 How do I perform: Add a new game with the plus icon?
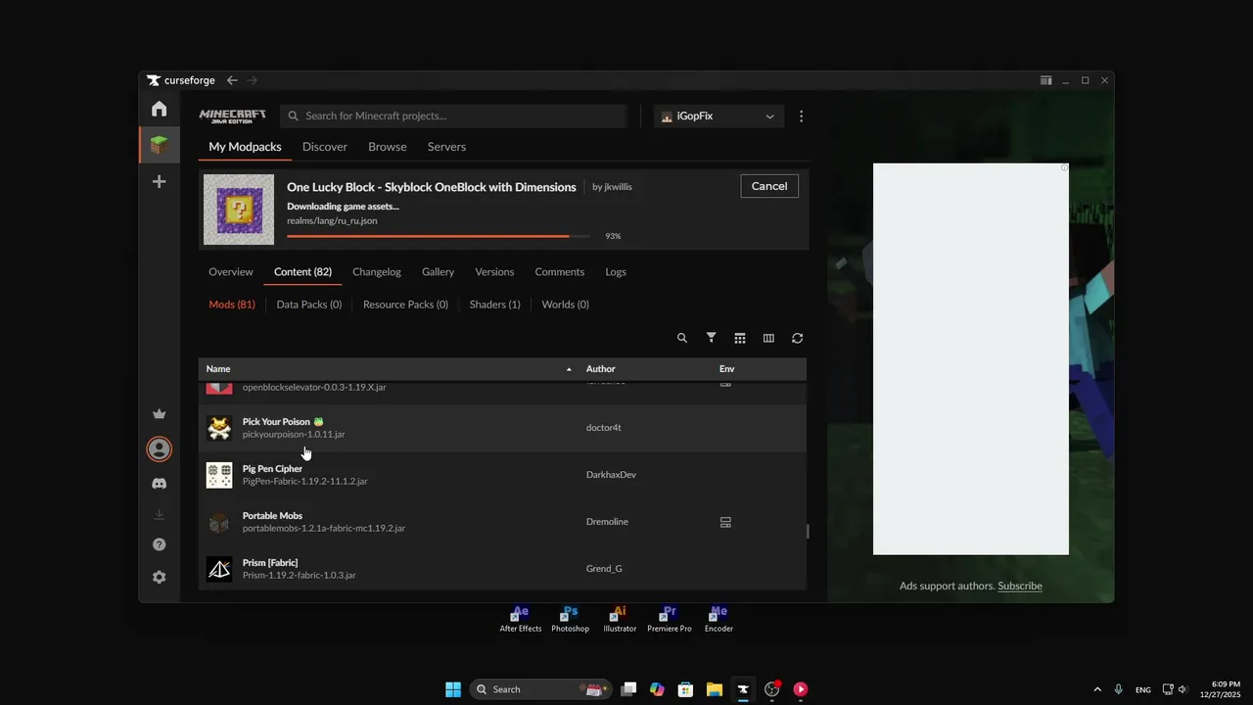coord(159,182)
